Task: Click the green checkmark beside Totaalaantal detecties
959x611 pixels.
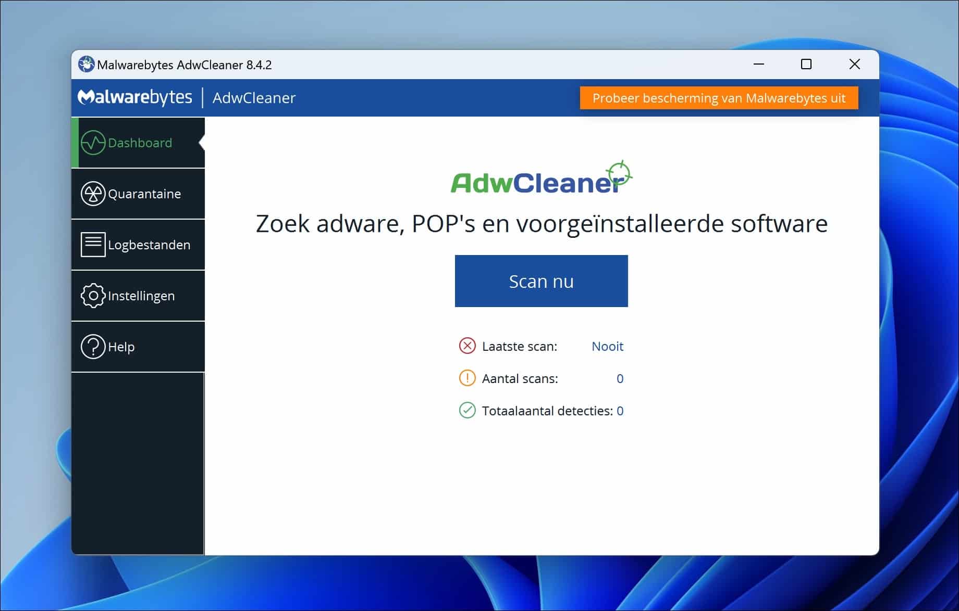Action: (468, 410)
